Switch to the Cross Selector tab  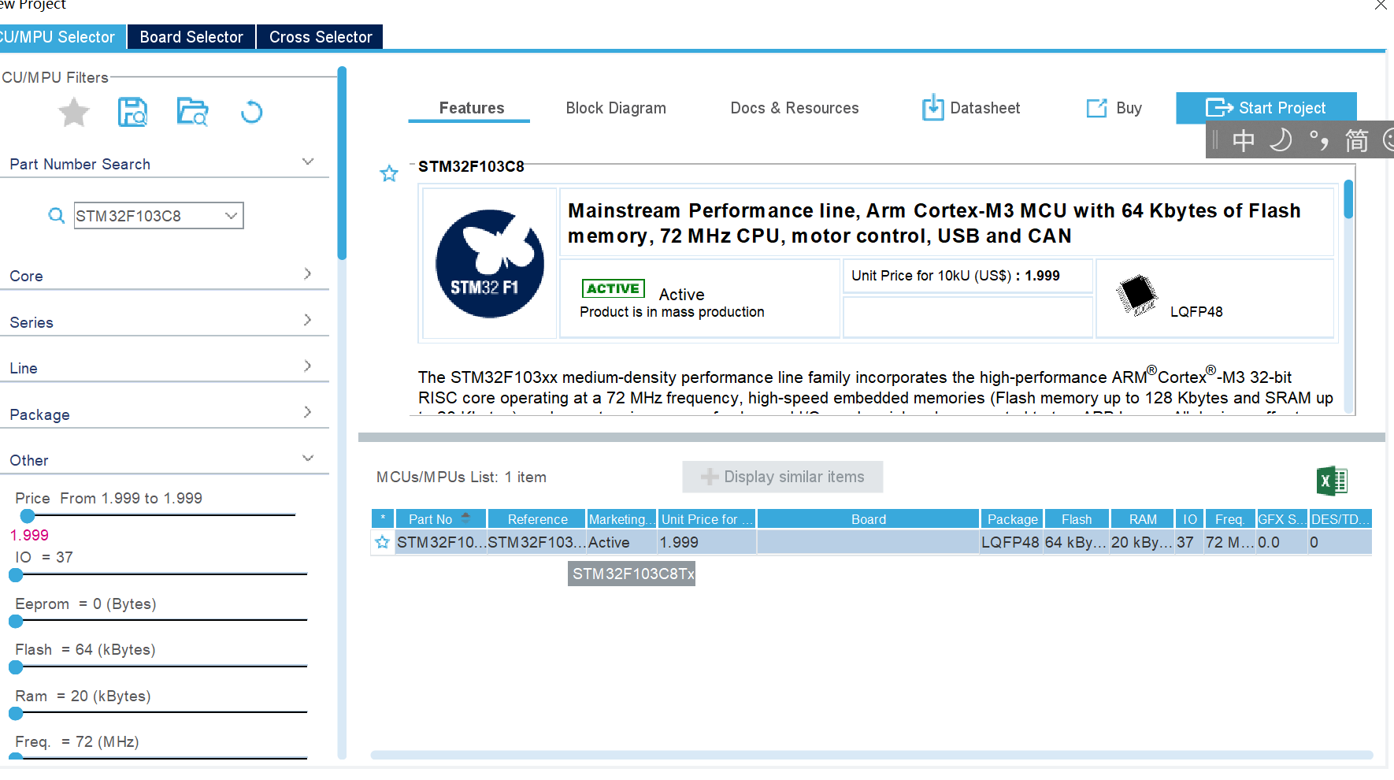[321, 37]
